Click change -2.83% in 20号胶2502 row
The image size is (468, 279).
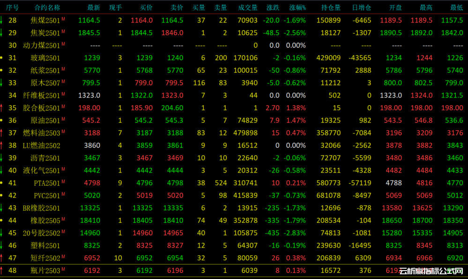[x=294, y=233]
